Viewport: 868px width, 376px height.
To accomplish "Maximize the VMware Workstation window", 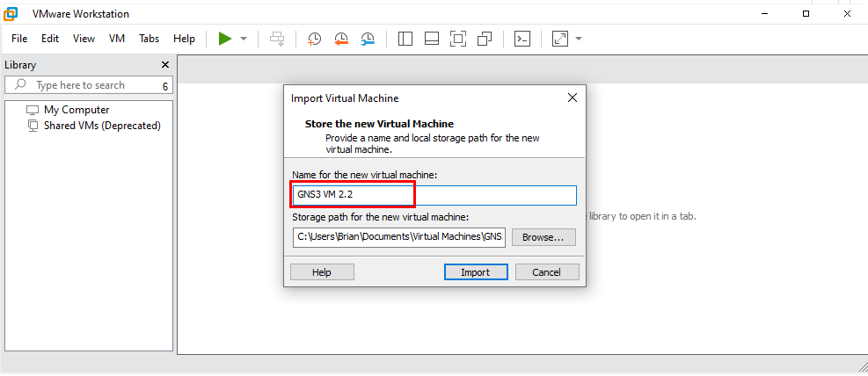I will 806,14.
